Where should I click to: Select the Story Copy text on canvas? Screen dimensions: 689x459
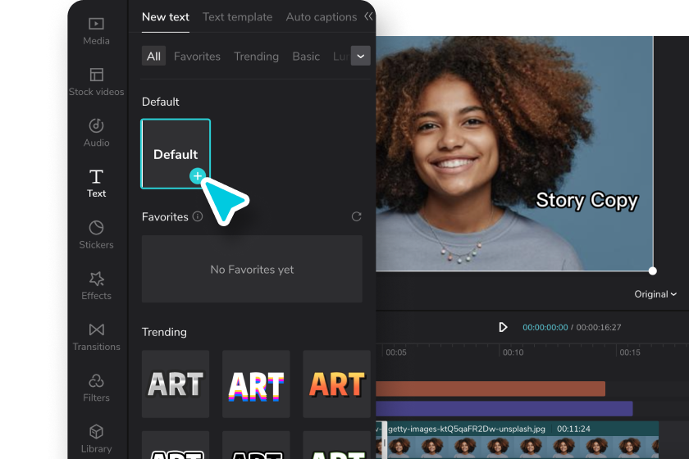tap(587, 201)
